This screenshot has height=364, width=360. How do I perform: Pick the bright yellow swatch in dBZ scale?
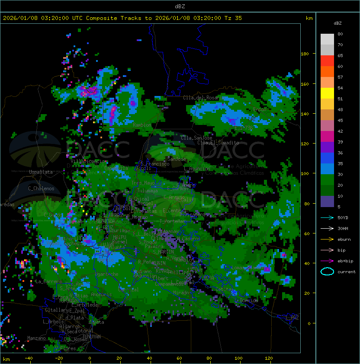click(x=327, y=93)
